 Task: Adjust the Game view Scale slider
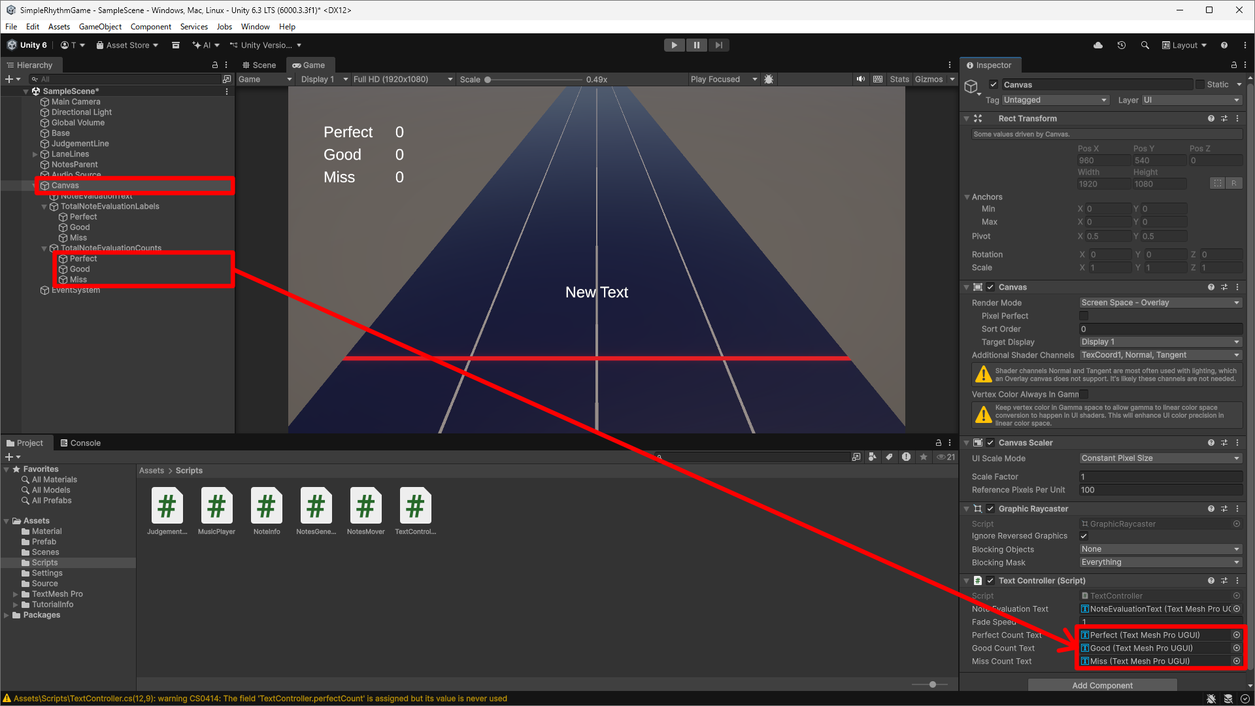[x=488, y=80]
